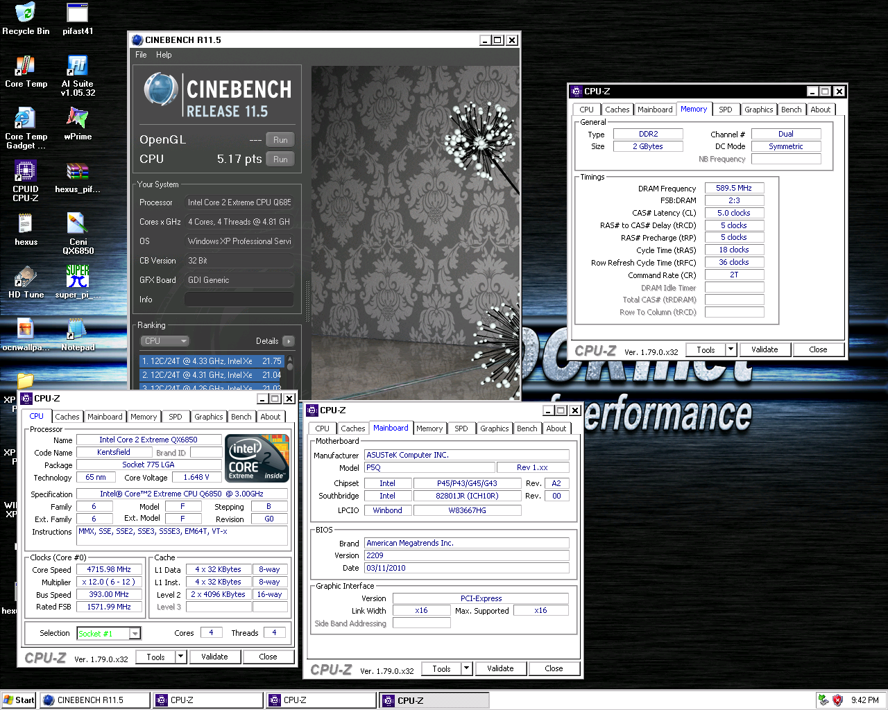Open Ceni QX6850 desktop icon
Screen dimensions: 888x710
pyautogui.click(x=78, y=234)
